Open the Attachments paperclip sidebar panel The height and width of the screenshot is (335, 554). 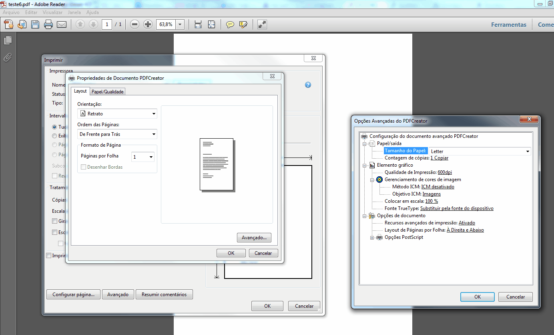point(8,57)
